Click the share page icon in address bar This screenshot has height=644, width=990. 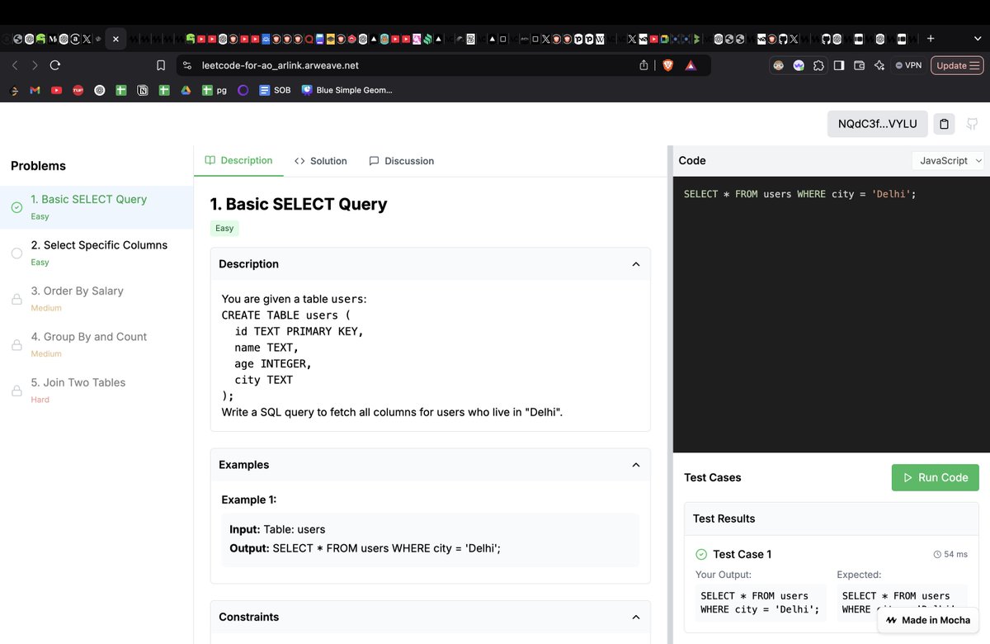643,65
